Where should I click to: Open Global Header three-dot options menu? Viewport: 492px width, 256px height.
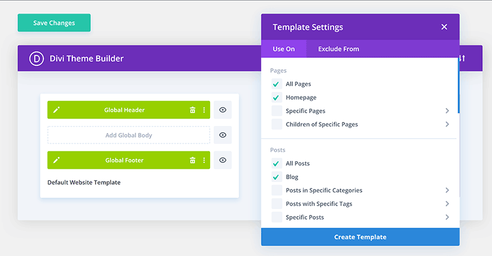coord(204,110)
